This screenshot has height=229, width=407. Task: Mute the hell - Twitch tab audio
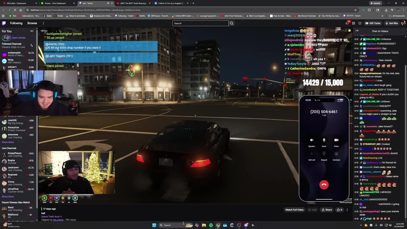pos(108,3)
